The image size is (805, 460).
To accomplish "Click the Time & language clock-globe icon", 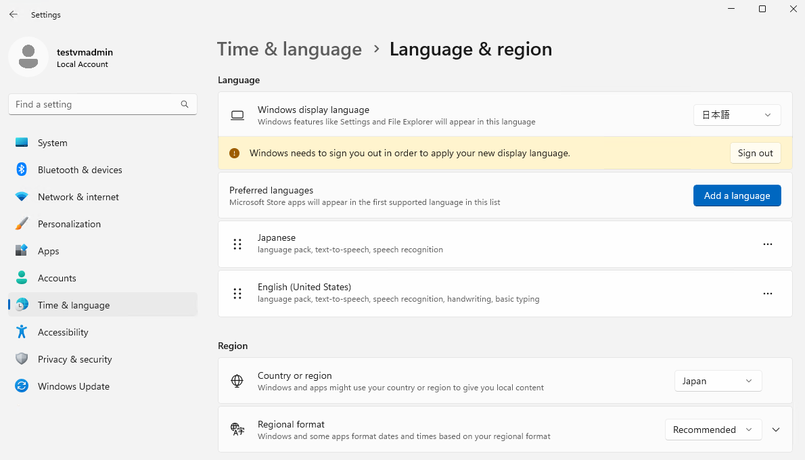I will (x=22, y=305).
